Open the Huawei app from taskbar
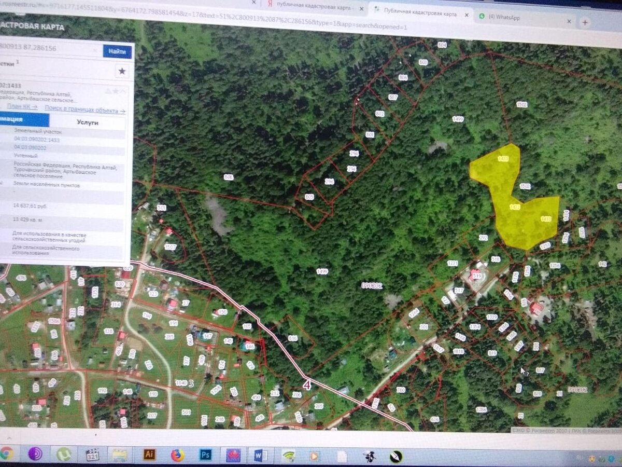 tap(233, 456)
